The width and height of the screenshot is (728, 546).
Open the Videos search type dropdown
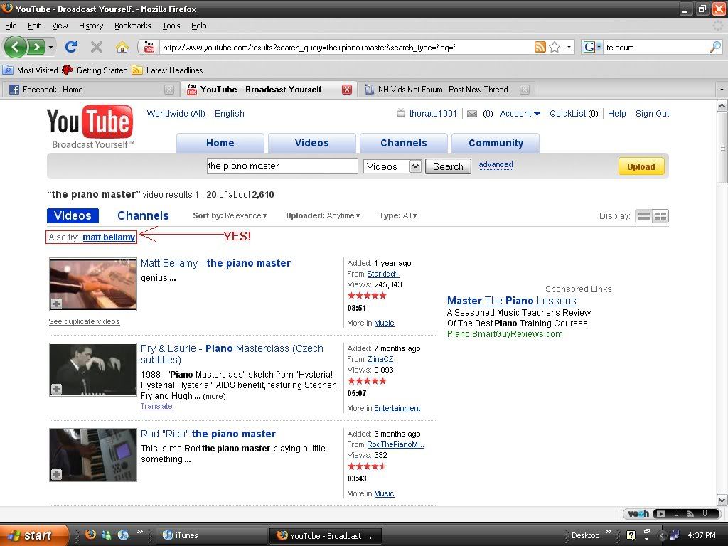392,166
